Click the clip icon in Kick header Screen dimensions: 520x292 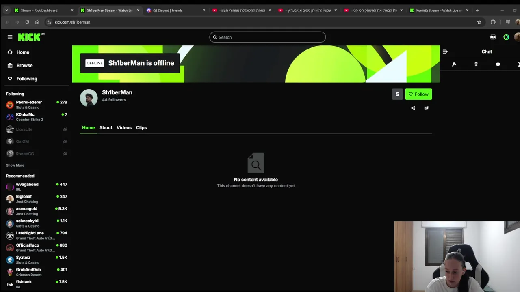coord(493,37)
